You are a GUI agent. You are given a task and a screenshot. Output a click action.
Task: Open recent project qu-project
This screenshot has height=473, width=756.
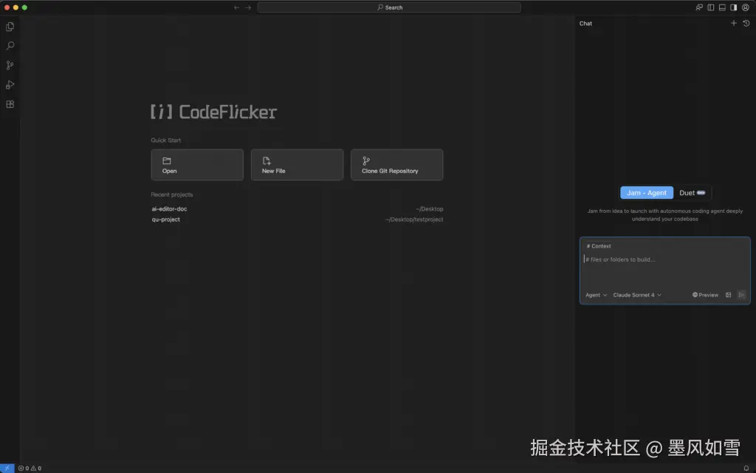[x=166, y=220]
